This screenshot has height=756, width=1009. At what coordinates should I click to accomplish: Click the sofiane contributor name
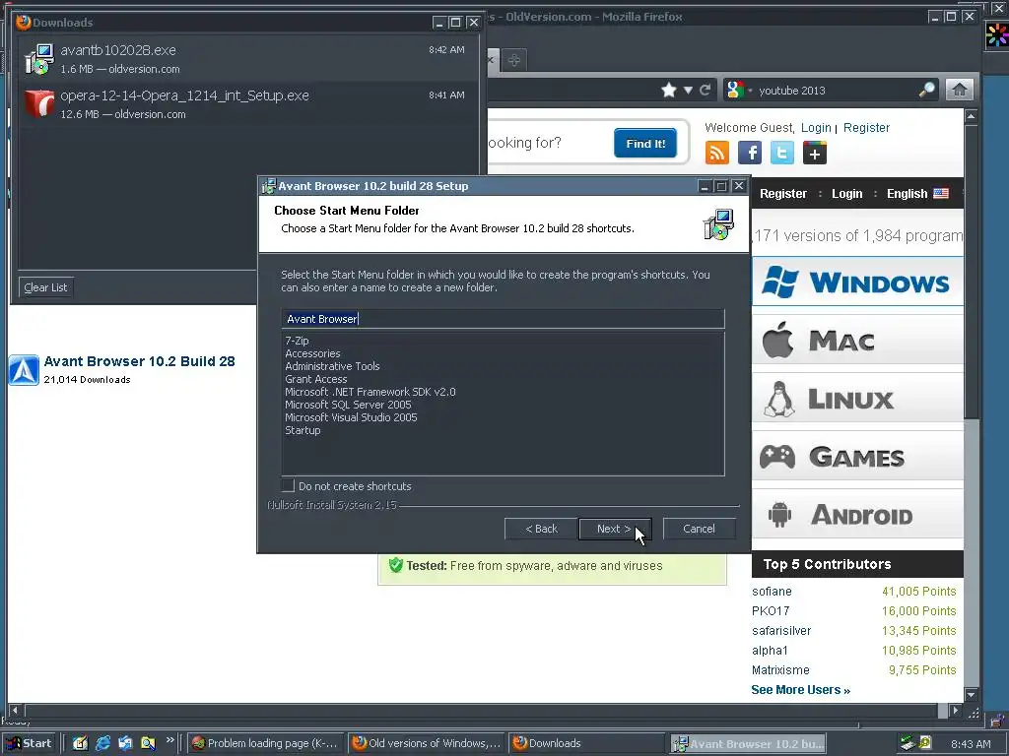772,592
